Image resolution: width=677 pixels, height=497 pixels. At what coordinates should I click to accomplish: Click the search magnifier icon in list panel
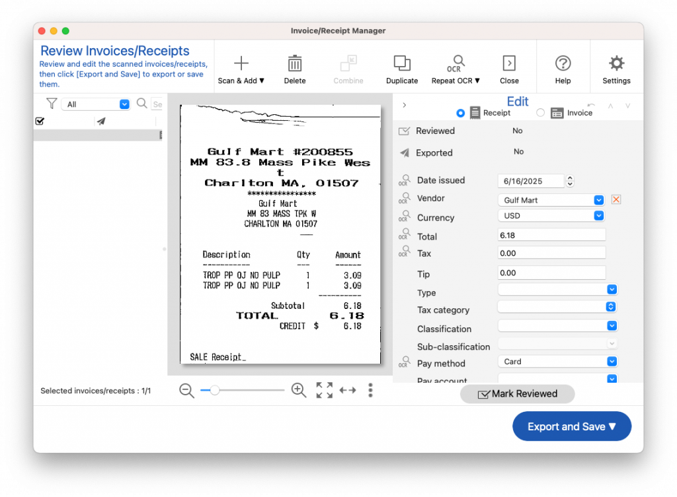[141, 104]
